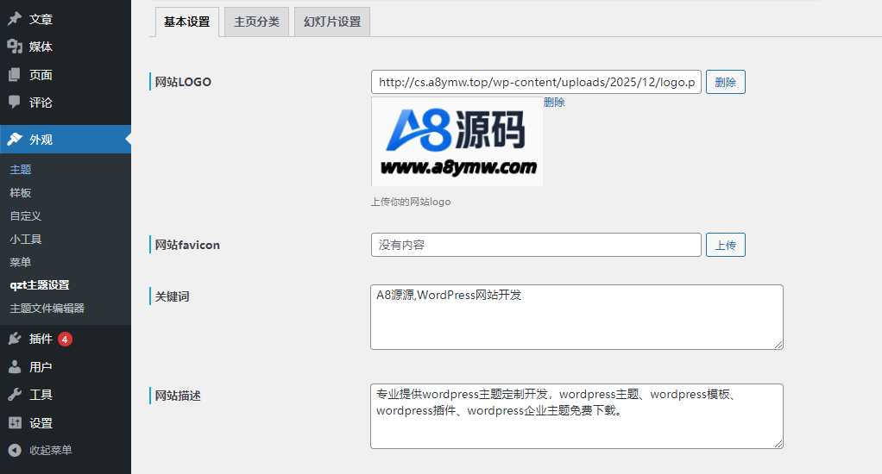The image size is (882, 474).
Task: Click the plug icon beside 插件
Action: pos(15,339)
